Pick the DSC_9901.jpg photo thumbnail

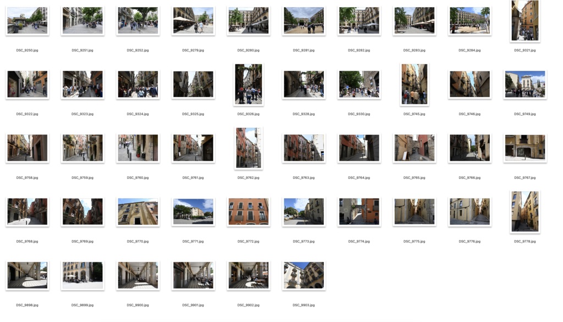193,276
